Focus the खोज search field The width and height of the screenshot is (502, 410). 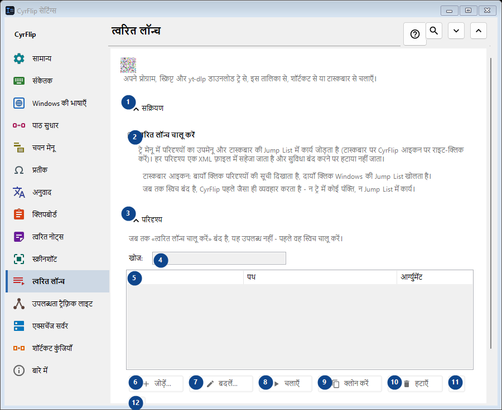coord(219,258)
